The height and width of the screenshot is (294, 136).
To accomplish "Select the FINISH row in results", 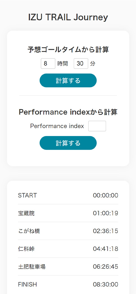I will [x=68, y=284].
